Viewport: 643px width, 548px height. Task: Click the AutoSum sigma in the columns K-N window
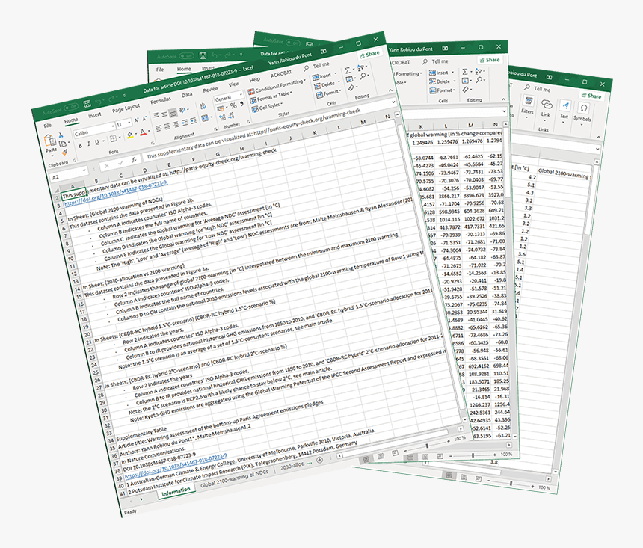tap(464, 72)
